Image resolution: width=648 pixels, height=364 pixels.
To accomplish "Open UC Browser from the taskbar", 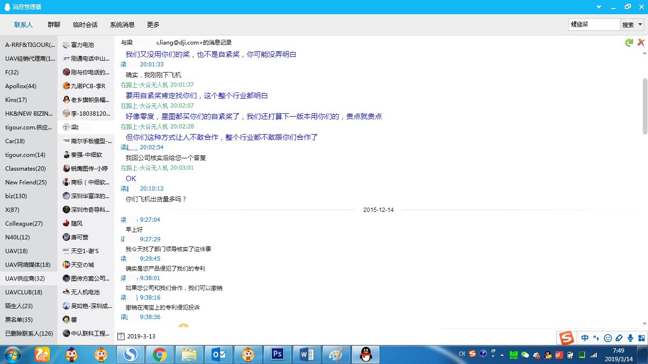I will coord(42,355).
